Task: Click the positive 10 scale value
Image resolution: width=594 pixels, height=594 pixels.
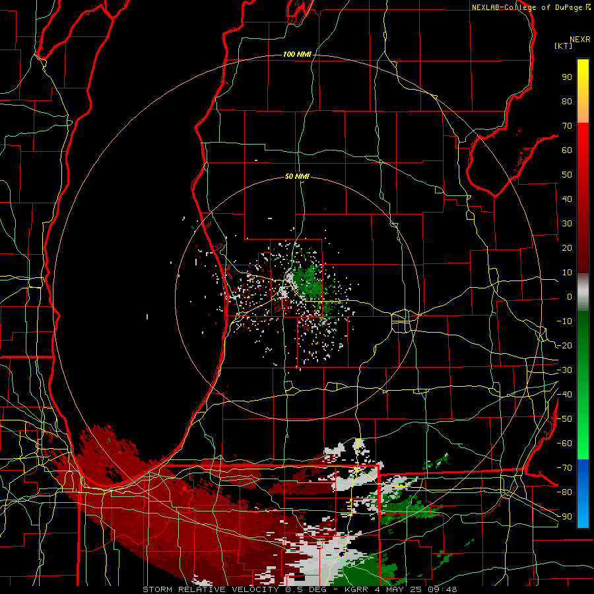Action: pos(567,273)
